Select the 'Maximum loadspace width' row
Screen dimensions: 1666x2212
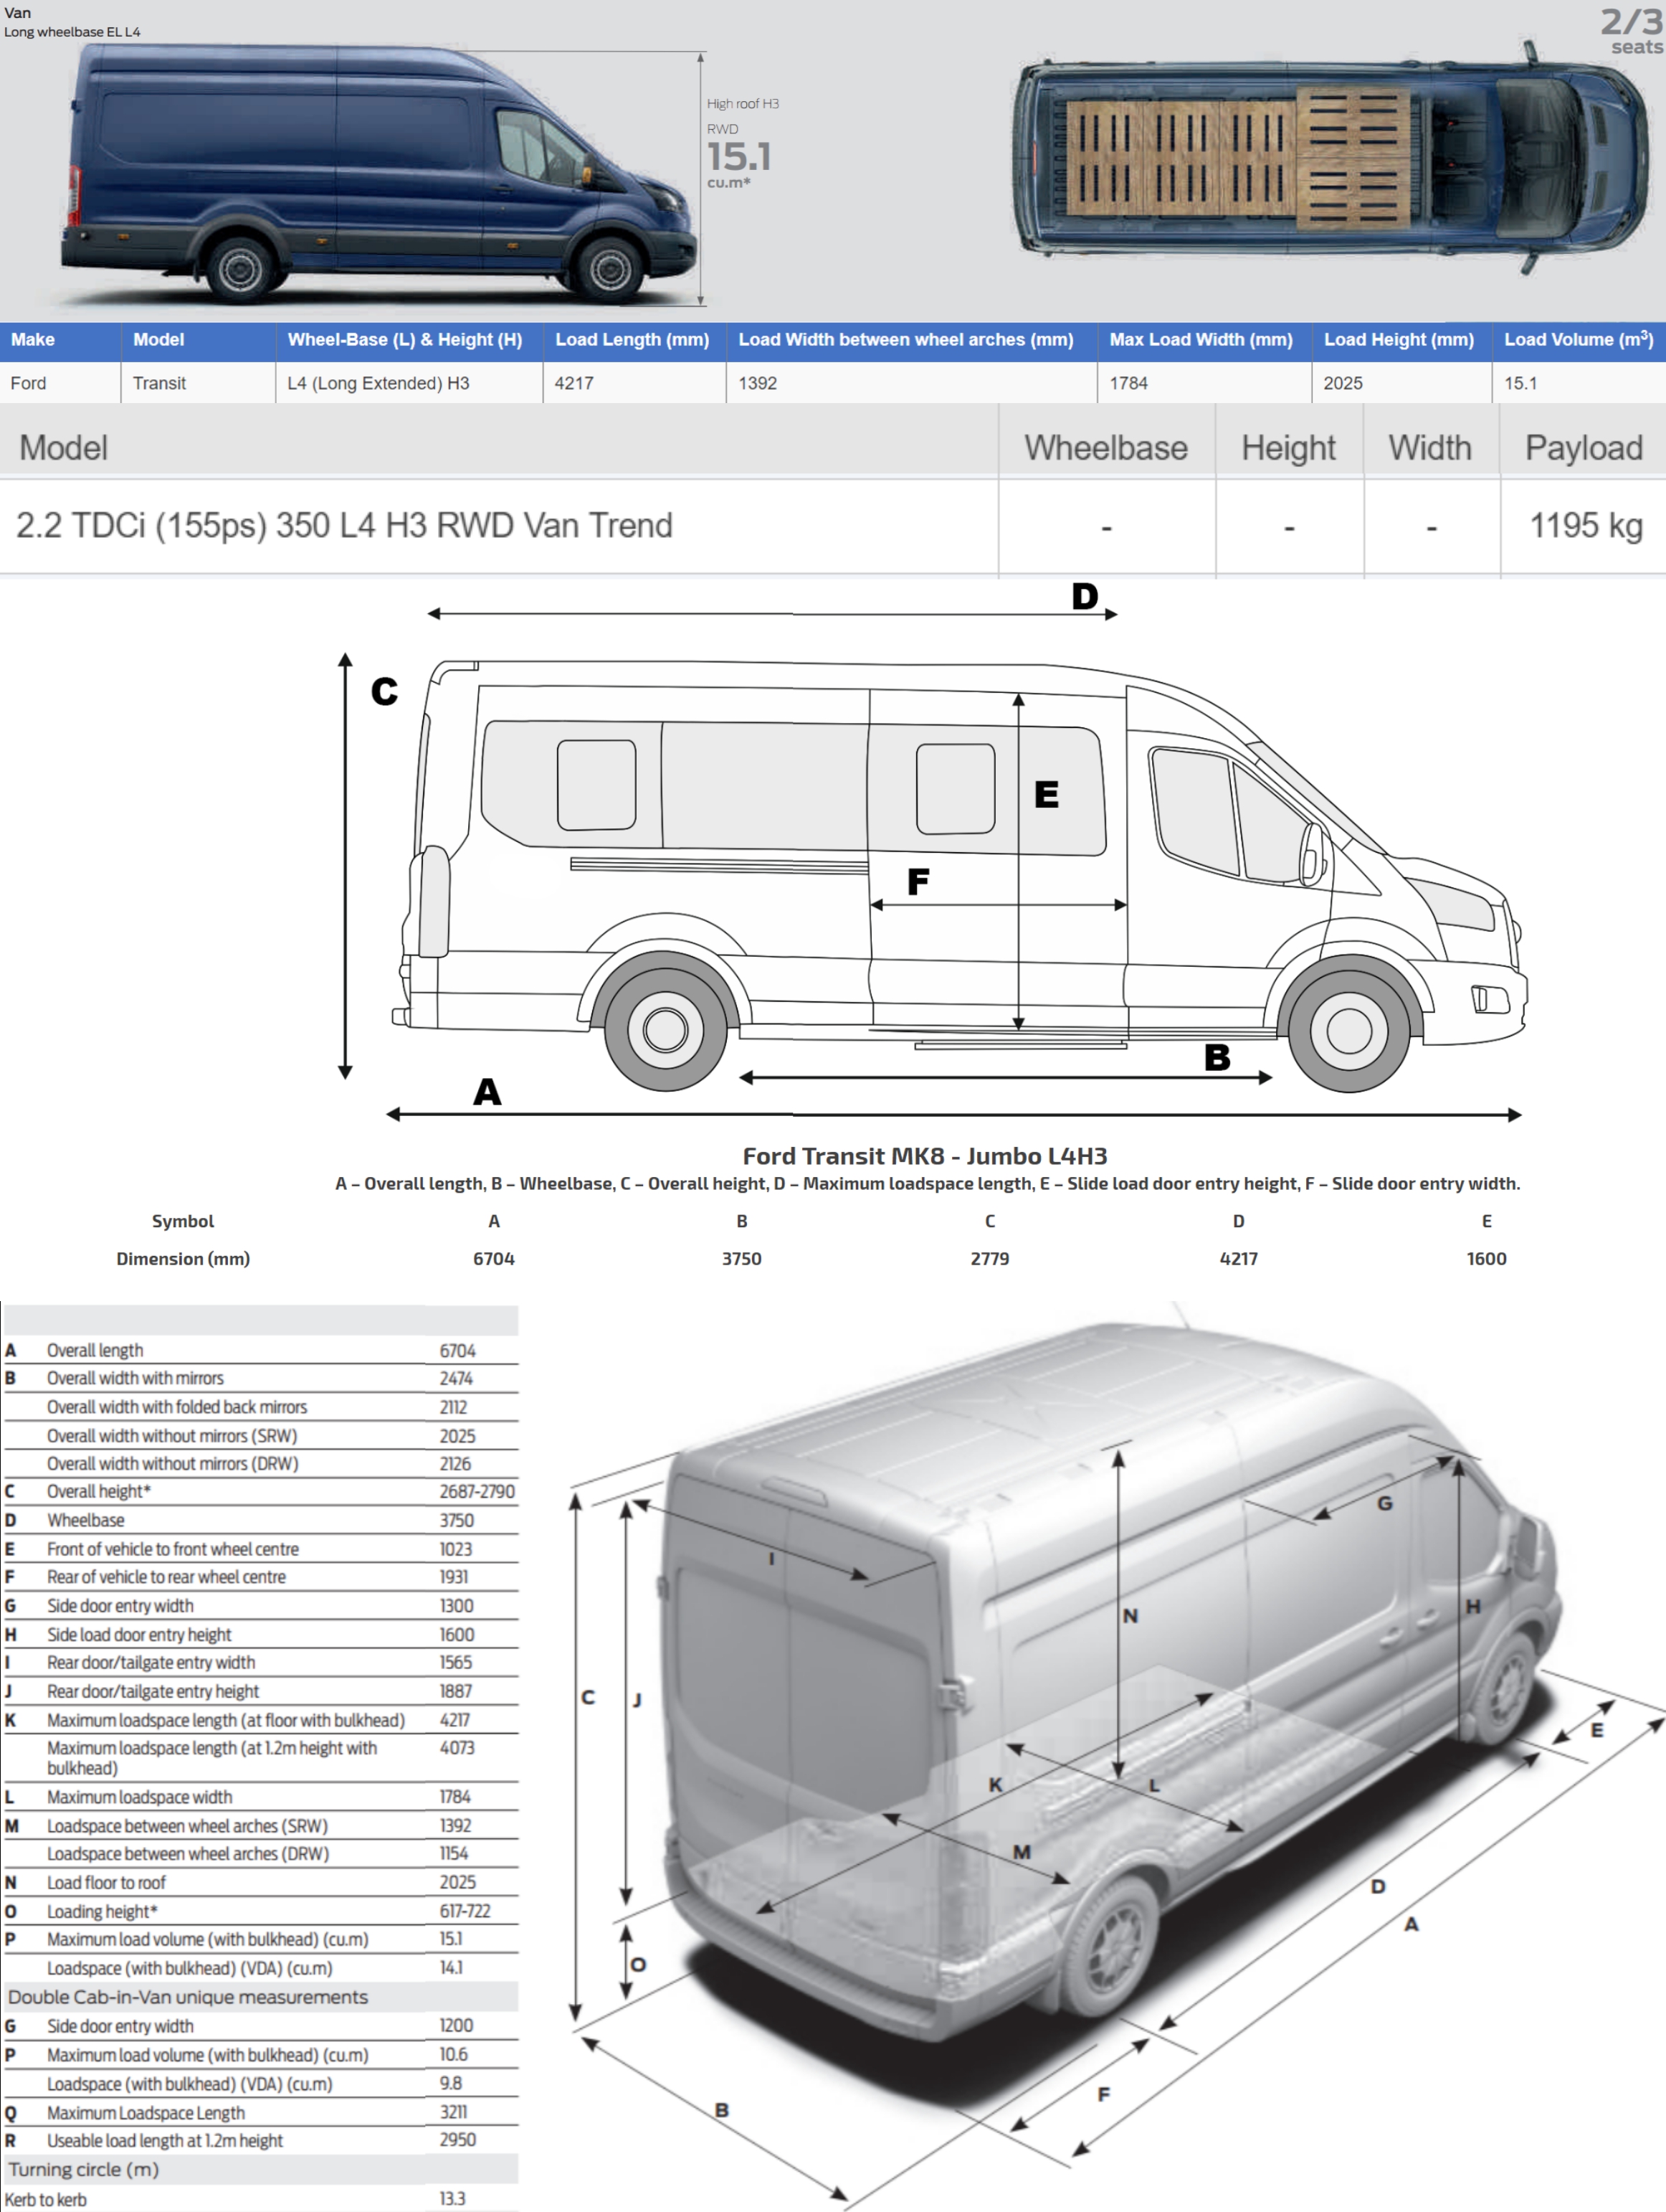click(261, 1797)
